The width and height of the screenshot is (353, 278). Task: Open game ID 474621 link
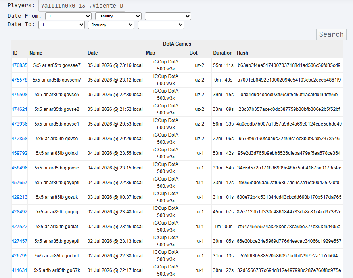click(x=19, y=109)
